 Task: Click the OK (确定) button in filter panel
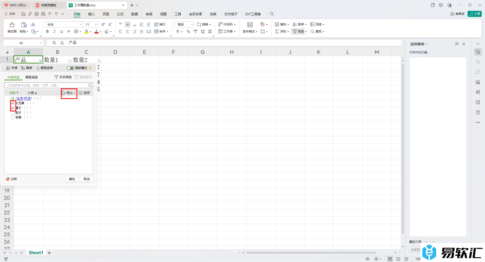click(x=72, y=179)
